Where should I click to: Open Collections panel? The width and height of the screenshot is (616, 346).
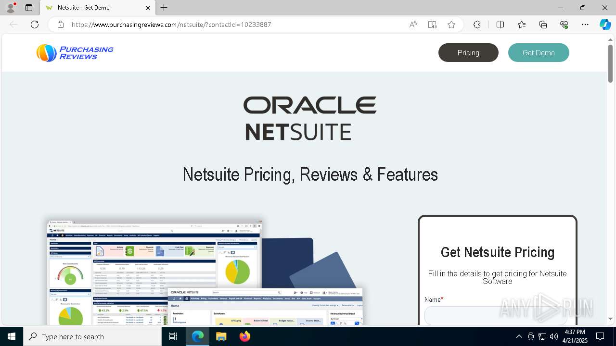pos(543,25)
